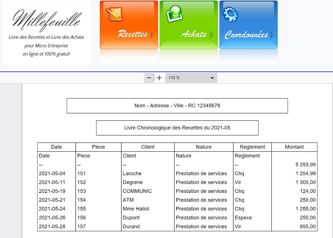
Task: Select the Laroche client cell
Action: pos(132,173)
